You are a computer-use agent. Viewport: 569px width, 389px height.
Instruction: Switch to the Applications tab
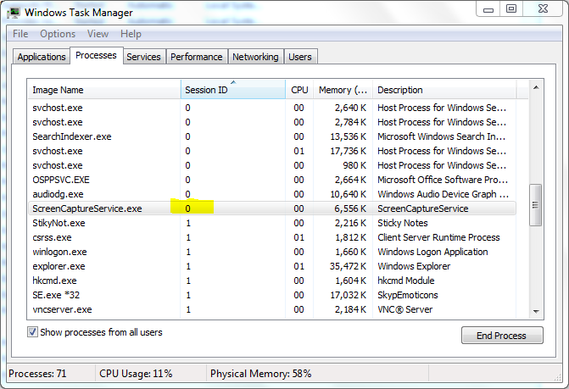coord(42,57)
